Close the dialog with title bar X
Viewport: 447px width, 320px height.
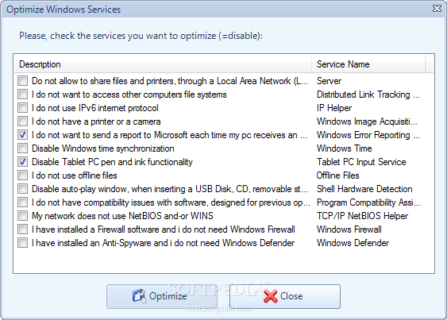(437, 9)
